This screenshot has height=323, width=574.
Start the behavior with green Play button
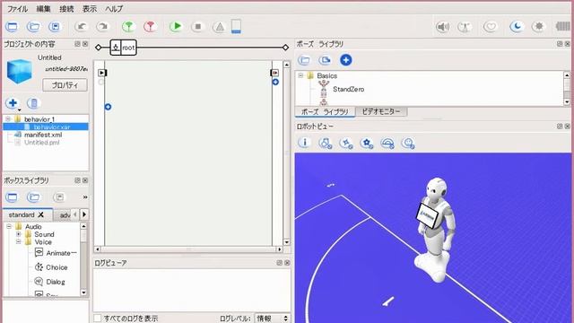click(x=177, y=26)
